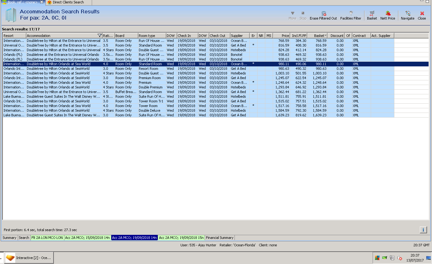Select the Flt 2A LON MCO LON tab
432x264 pixels.
point(47,238)
